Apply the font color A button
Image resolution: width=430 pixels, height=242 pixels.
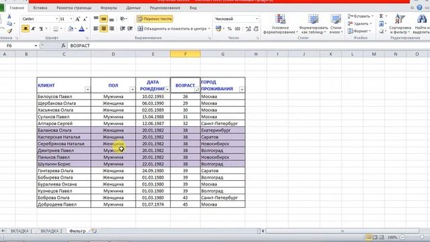click(x=81, y=28)
